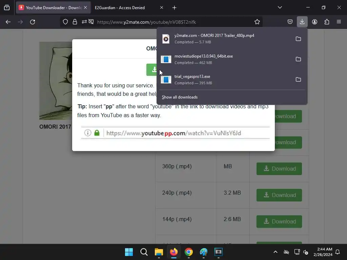
Task: Open Firefox account icon
Action: (314, 22)
